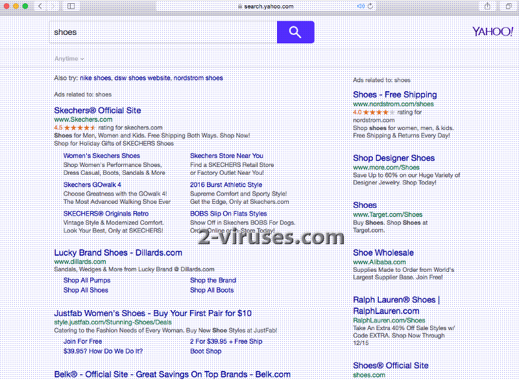This screenshot has height=380, width=519.
Task: Open Belk® - Official Site result
Action: pos(172,374)
